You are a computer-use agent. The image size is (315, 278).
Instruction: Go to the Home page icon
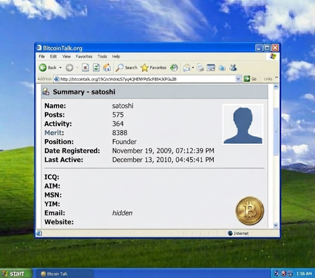pyautogui.click(x=107, y=68)
